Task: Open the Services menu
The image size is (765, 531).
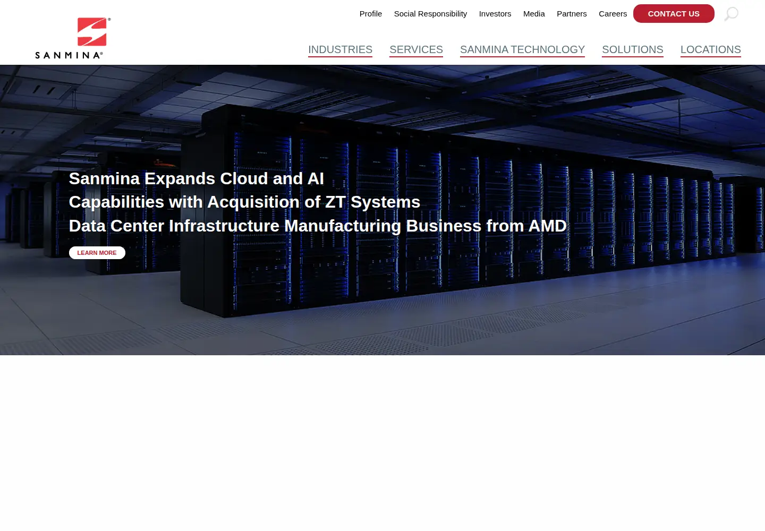Action: (x=416, y=50)
